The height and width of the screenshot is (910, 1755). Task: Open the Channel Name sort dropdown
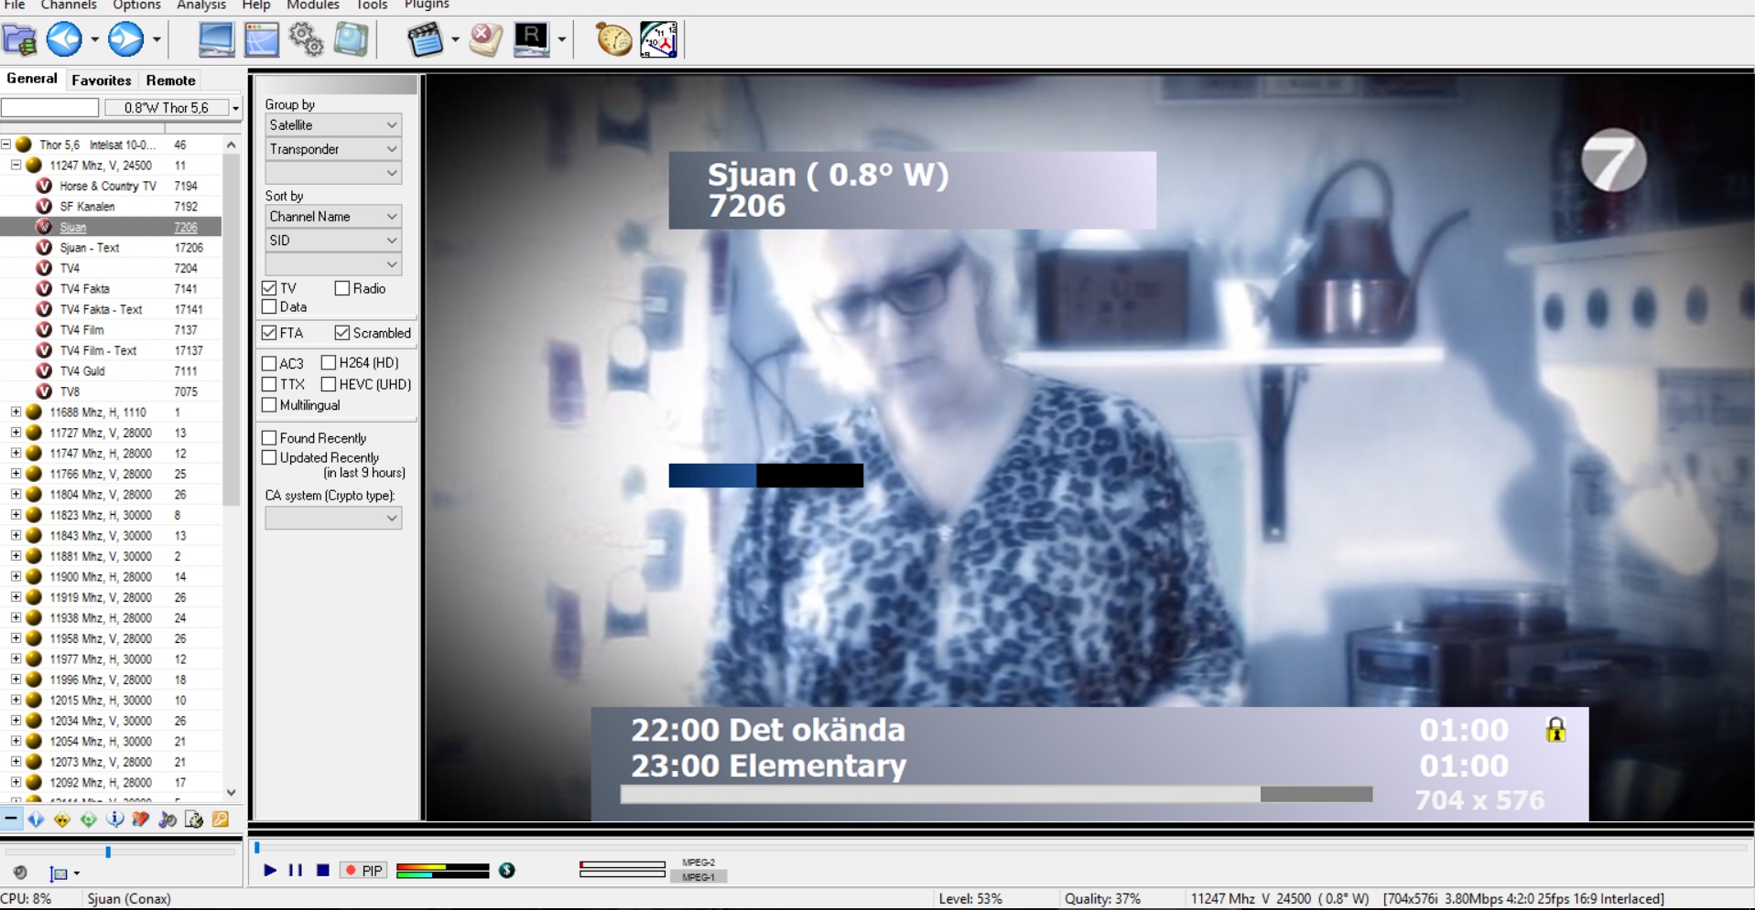tap(333, 217)
